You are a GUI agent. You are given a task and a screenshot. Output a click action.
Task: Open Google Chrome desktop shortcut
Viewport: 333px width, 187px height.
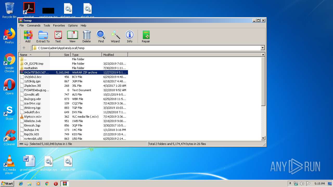9,63
